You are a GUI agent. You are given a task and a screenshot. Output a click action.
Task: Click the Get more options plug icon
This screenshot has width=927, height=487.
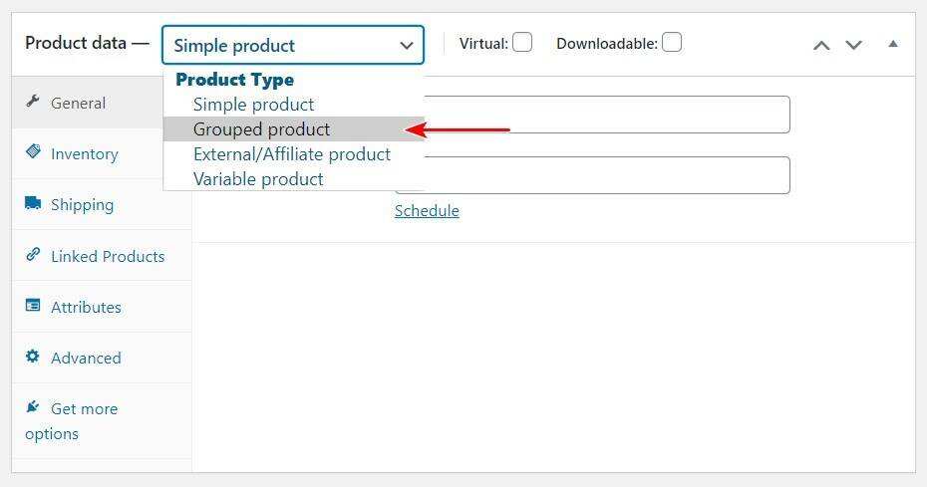tap(33, 407)
